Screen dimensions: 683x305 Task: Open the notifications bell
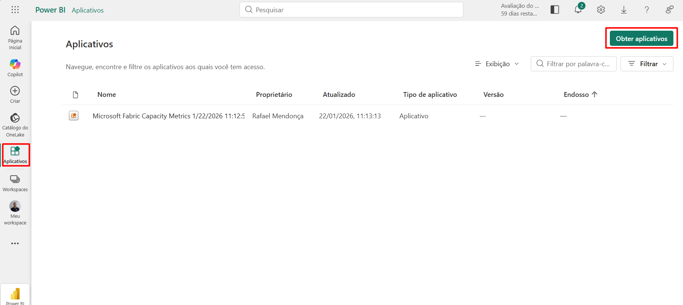point(578,10)
